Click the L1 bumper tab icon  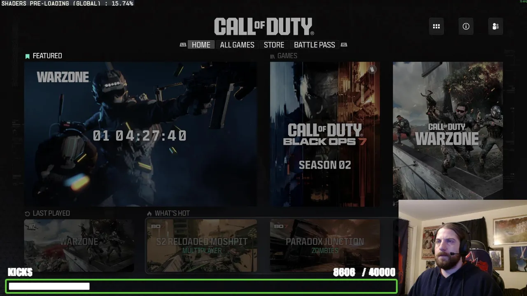[x=183, y=45]
